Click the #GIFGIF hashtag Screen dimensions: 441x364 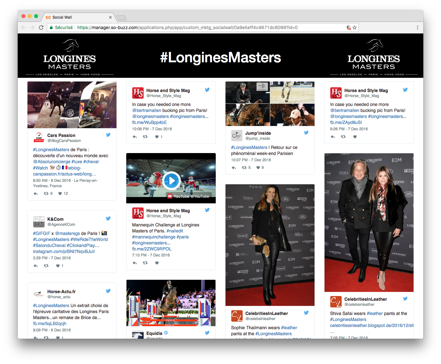point(41,233)
